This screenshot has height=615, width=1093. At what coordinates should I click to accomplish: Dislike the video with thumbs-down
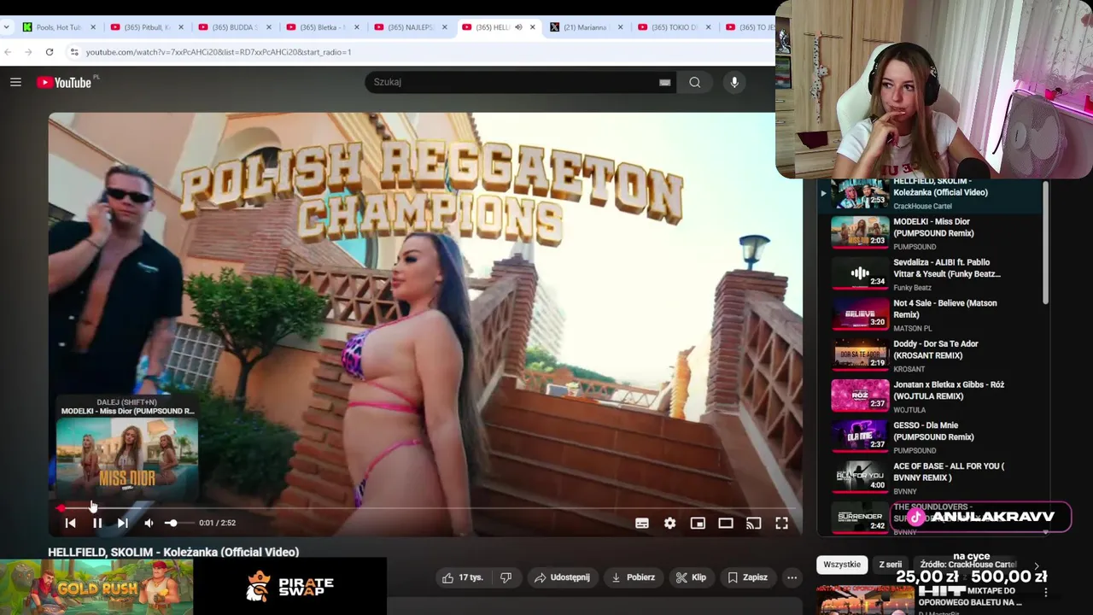[506, 577]
